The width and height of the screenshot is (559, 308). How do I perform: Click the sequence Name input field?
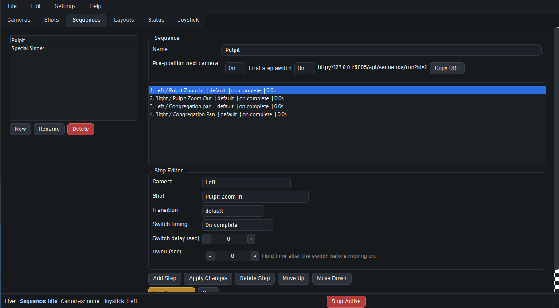381,50
